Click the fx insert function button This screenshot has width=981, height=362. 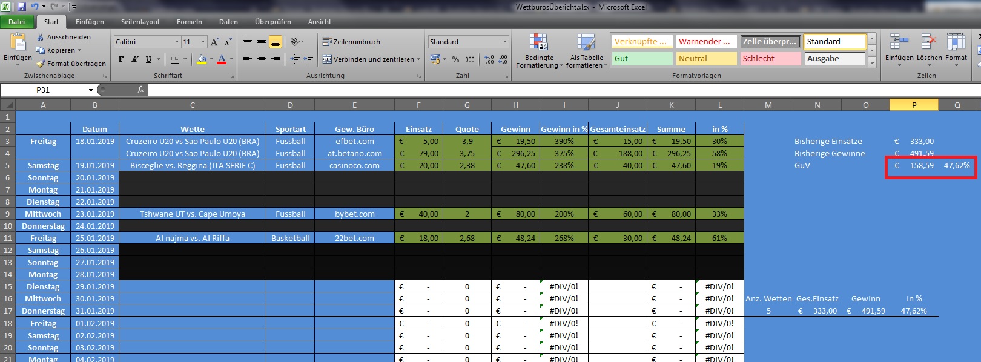click(140, 90)
